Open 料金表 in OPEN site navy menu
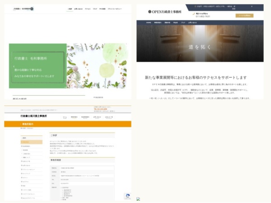Viewport: 271px width, 203px height. (175, 23)
